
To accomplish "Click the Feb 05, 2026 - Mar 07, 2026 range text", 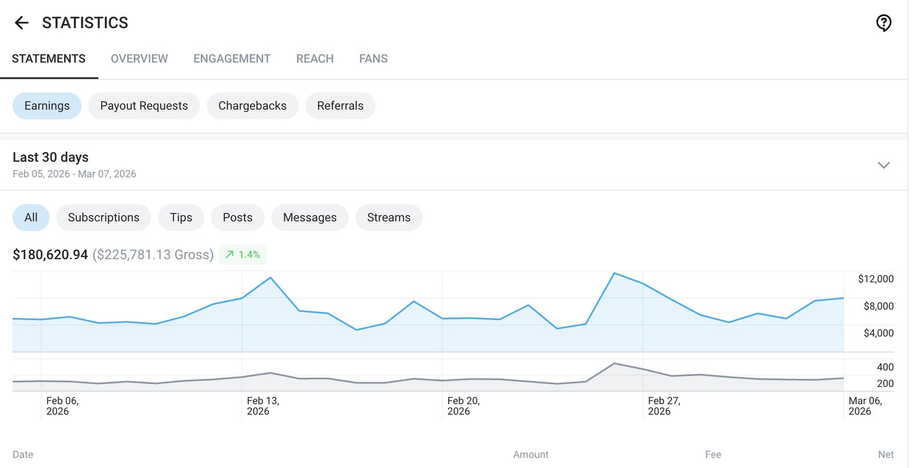I will pyautogui.click(x=74, y=174).
